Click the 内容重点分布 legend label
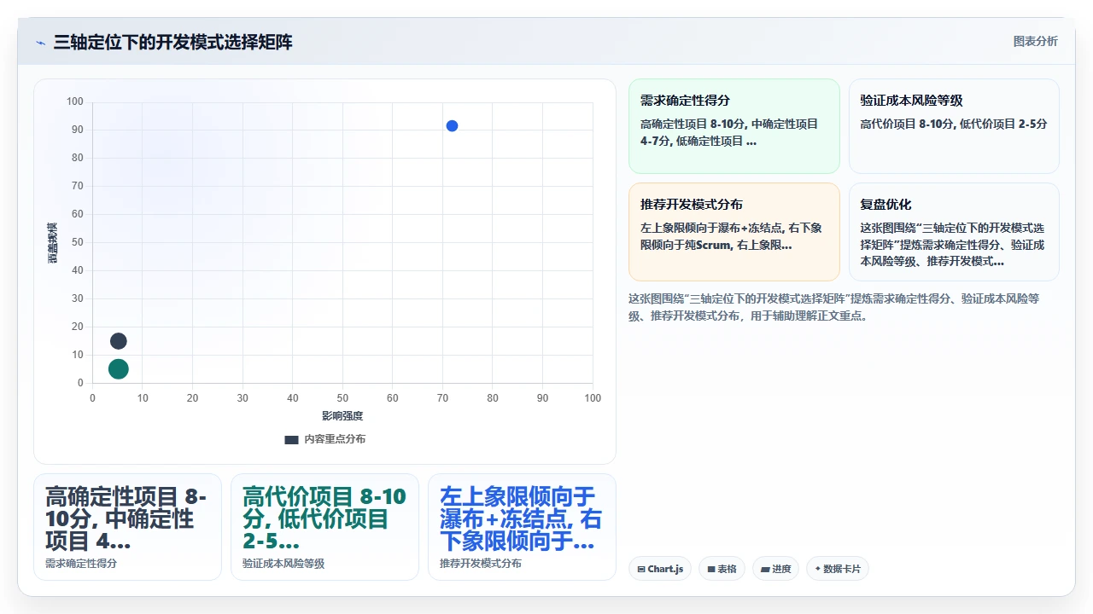 (x=335, y=439)
